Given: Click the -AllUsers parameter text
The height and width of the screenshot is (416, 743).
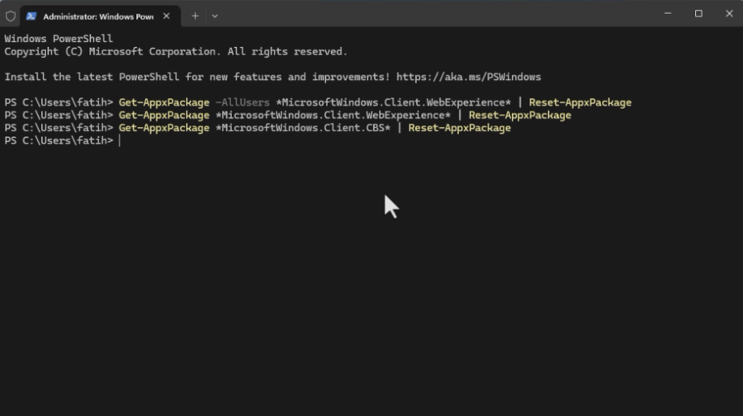Looking at the screenshot, I should (242, 102).
